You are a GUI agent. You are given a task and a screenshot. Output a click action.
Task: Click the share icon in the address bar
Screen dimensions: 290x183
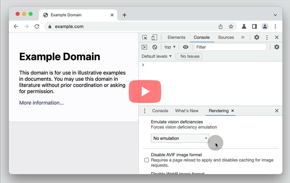pos(220,26)
